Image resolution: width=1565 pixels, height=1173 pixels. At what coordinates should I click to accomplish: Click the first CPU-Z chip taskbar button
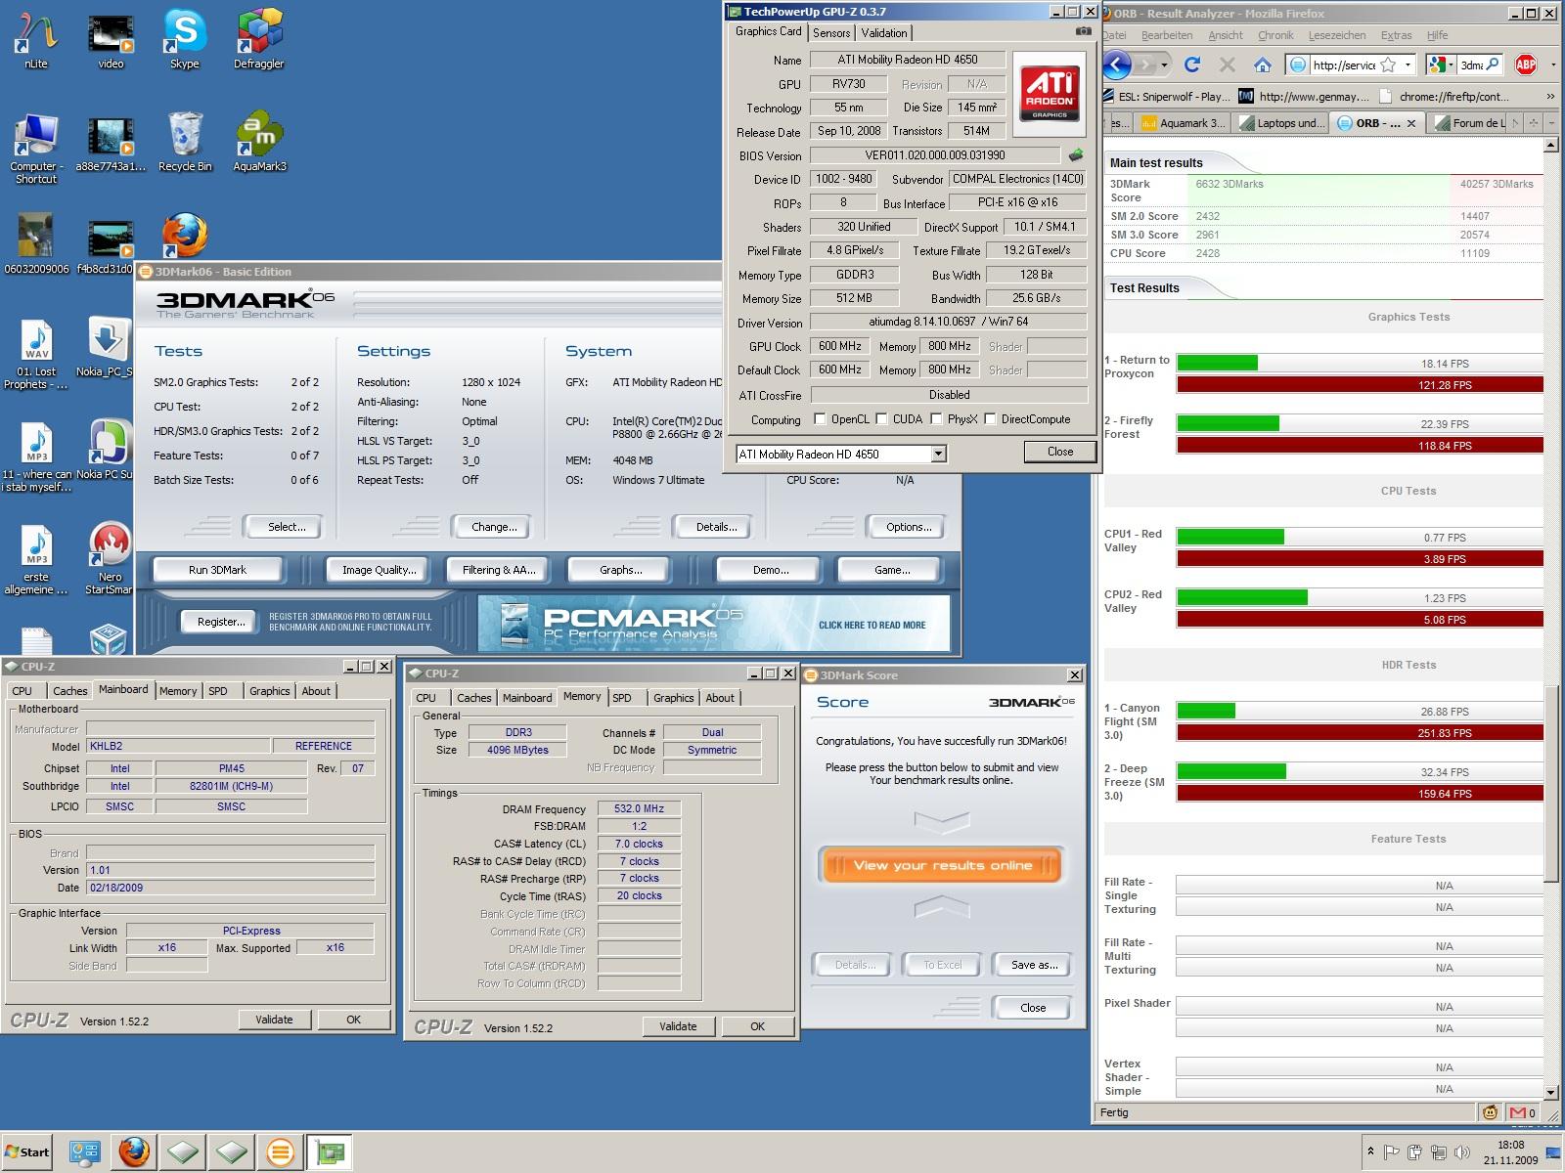[183, 1152]
